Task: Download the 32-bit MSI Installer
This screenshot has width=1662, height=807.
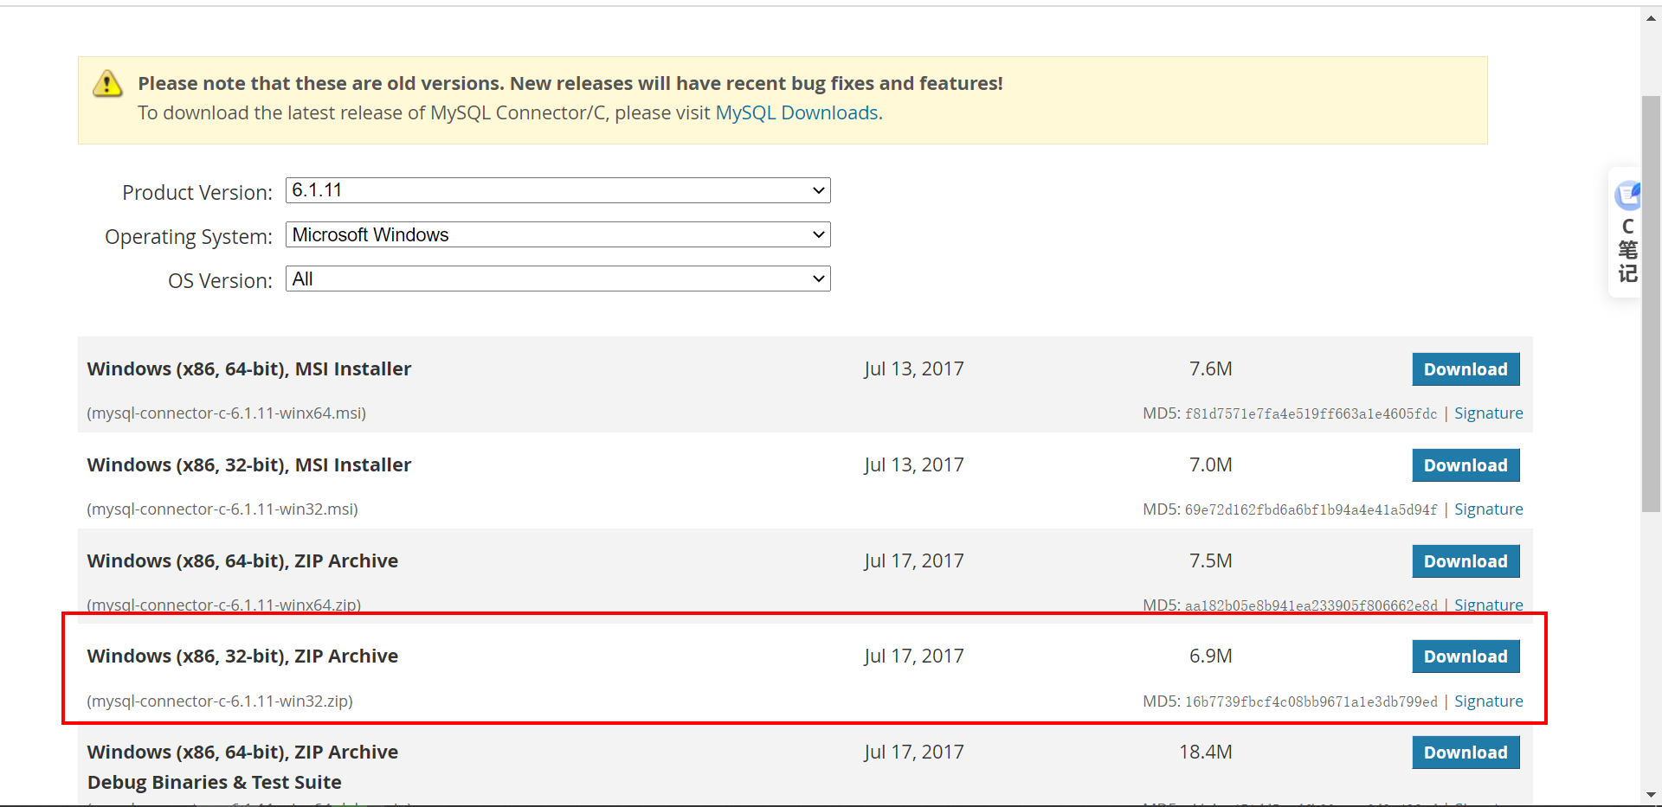Action: click(x=1465, y=465)
